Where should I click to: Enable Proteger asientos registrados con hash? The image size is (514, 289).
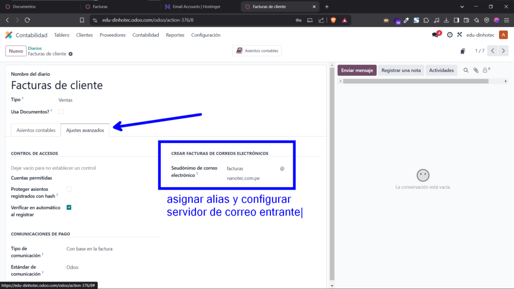coord(69,189)
